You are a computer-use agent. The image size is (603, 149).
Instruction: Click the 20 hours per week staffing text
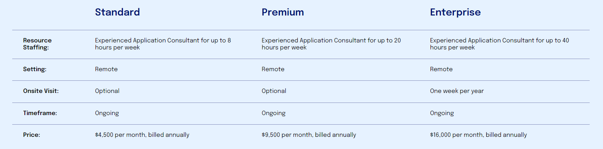point(331,44)
